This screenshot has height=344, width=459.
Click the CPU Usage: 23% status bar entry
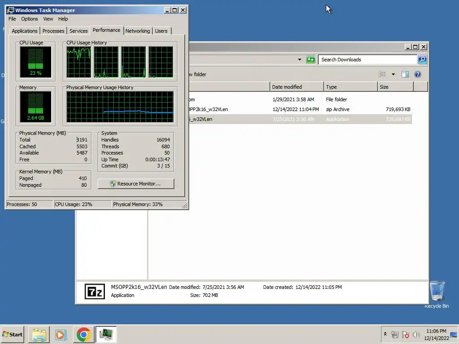tap(82, 204)
